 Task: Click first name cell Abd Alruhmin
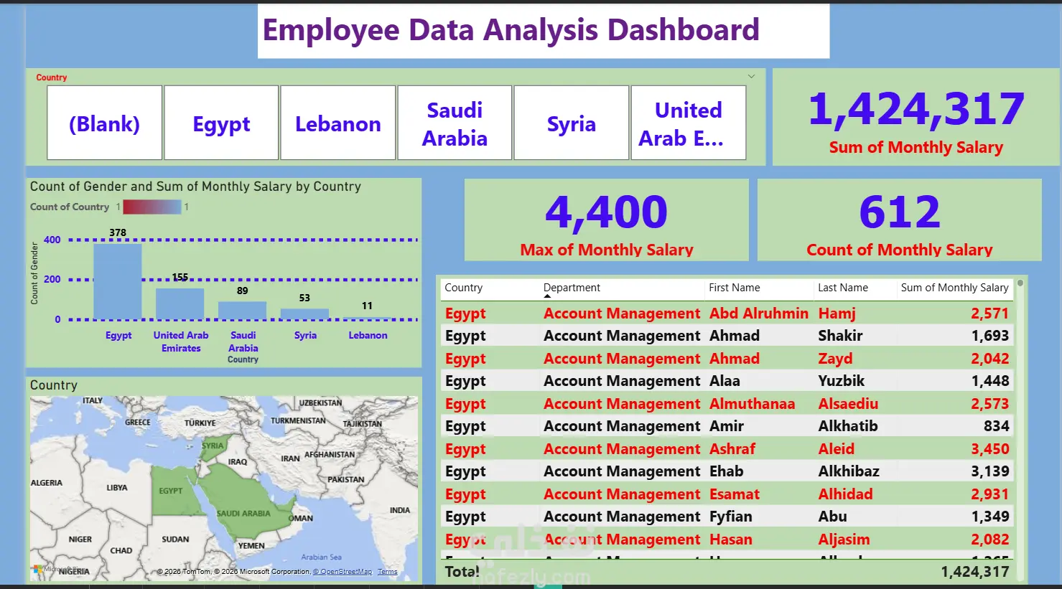coord(759,314)
